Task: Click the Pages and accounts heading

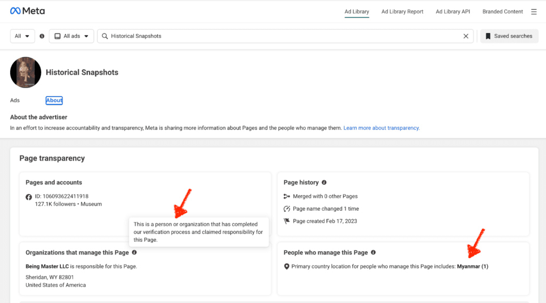Action: pyautogui.click(x=54, y=182)
